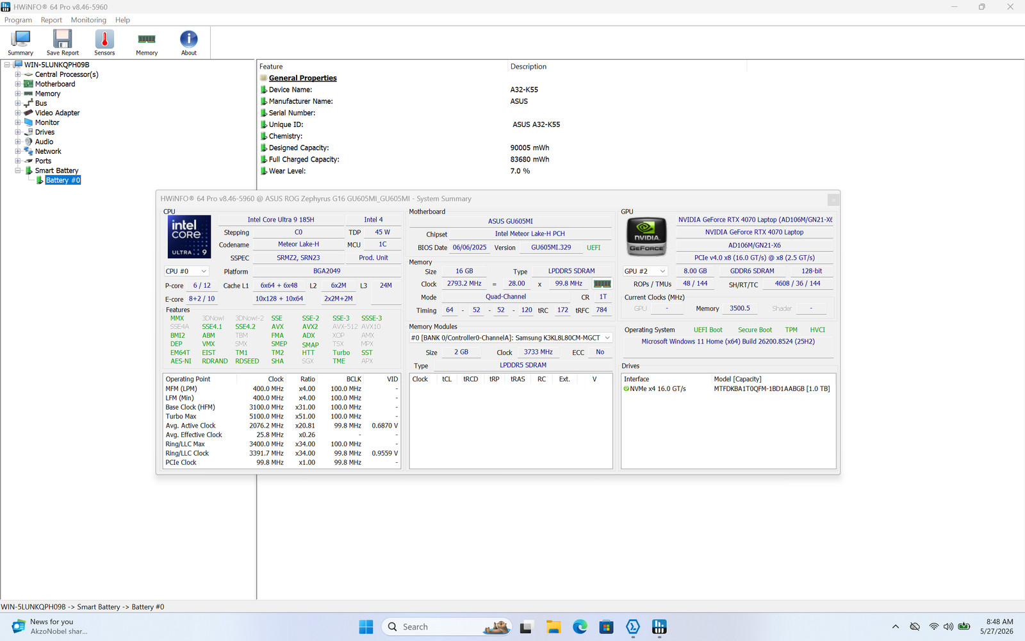The height and width of the screenshot is (641, 1025).
Task: Click the Feature column header
Action: click(271, 67)
